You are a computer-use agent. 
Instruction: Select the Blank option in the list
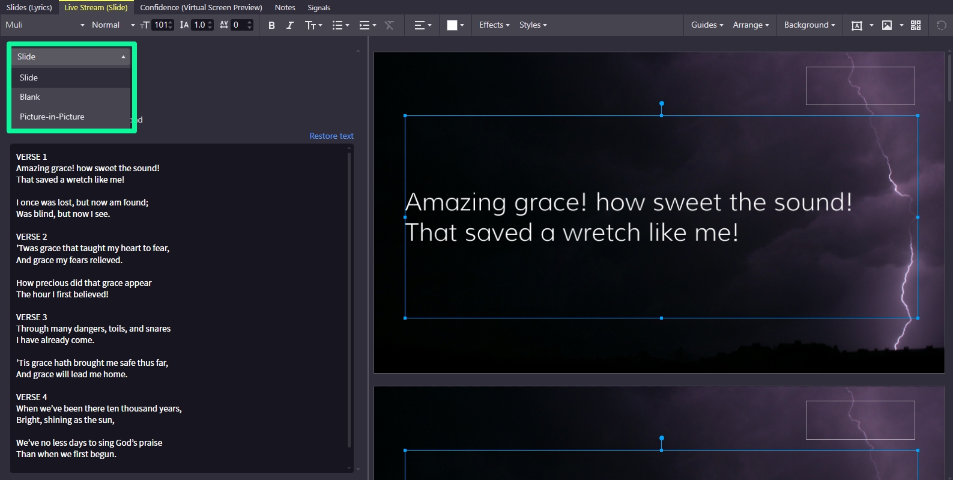[71, 97]
